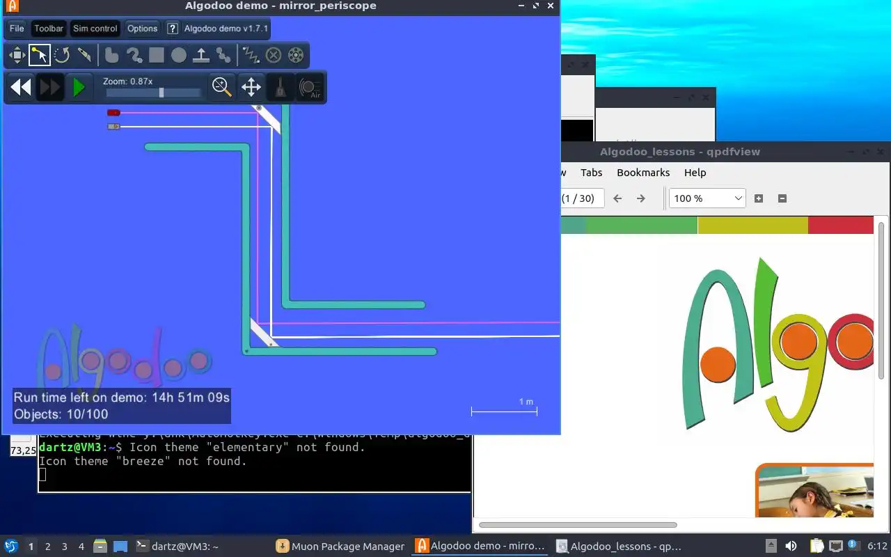Open the Options menu
Viewport: 891px width, 557px height.
tap(142, 29)
